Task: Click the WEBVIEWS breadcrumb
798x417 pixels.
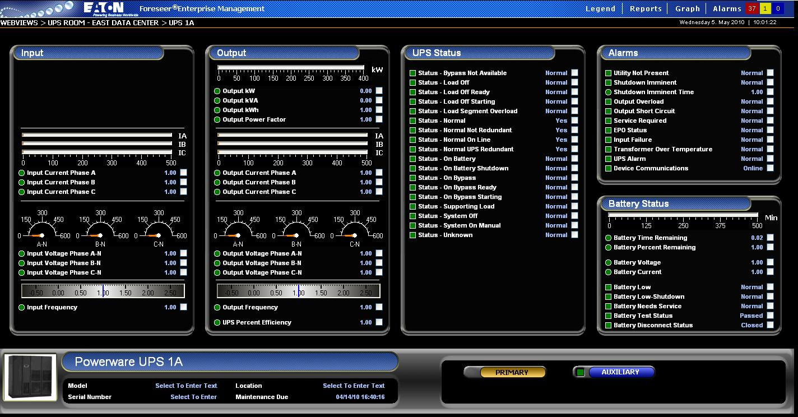Action: click(x=18, y=23)
